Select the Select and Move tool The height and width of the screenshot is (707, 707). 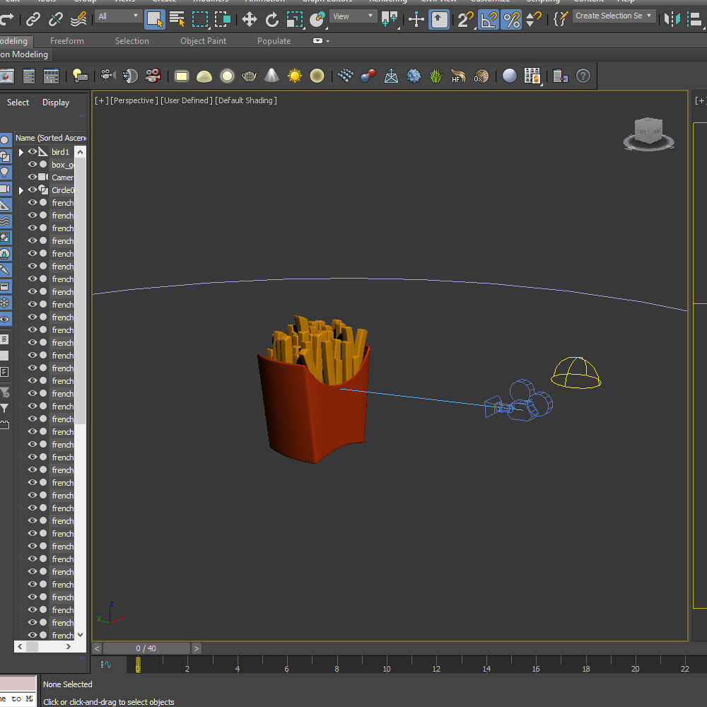pos(250,16)
